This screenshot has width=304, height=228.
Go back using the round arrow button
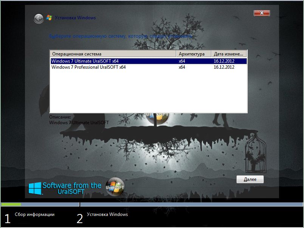[39, 18]
